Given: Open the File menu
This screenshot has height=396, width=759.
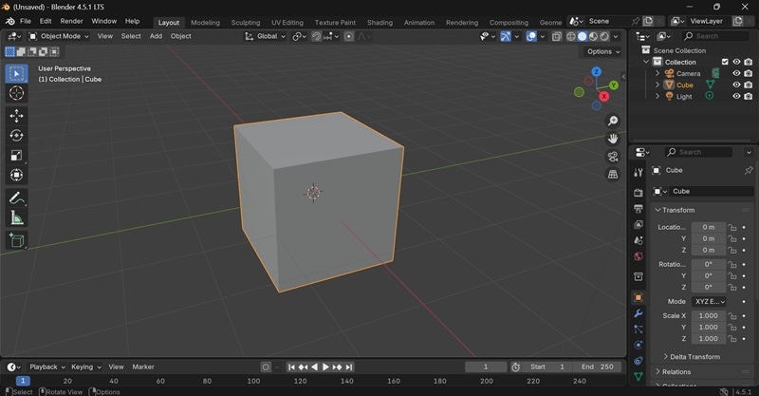Looking at the screenshot, I should click(26, 21).
